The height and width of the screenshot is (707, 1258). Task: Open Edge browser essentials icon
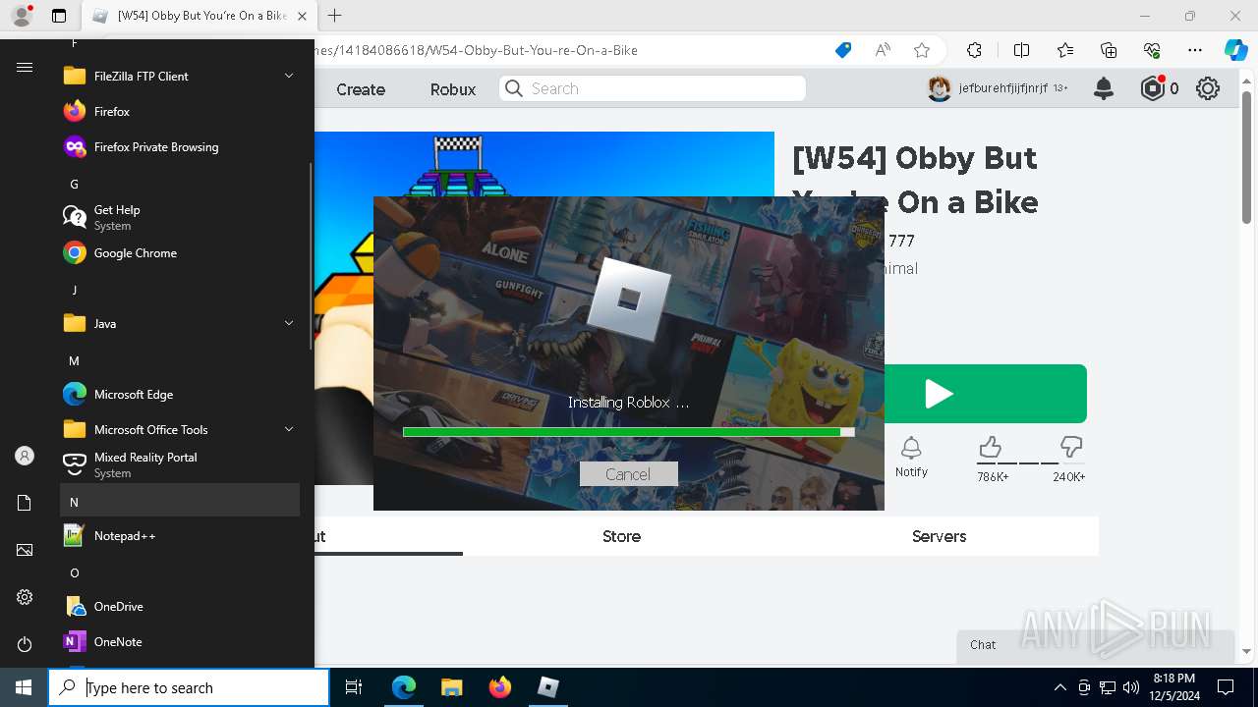[x=1152, y=50]
